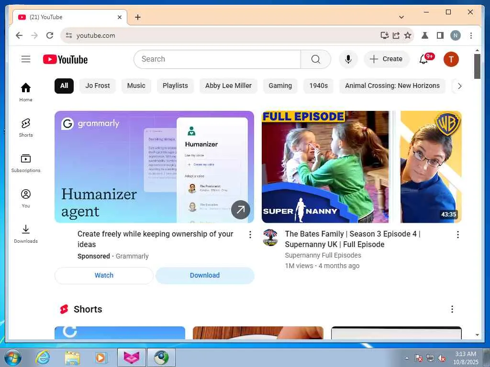
Task: Click the Download button on the ad
Action: (205, 275)
